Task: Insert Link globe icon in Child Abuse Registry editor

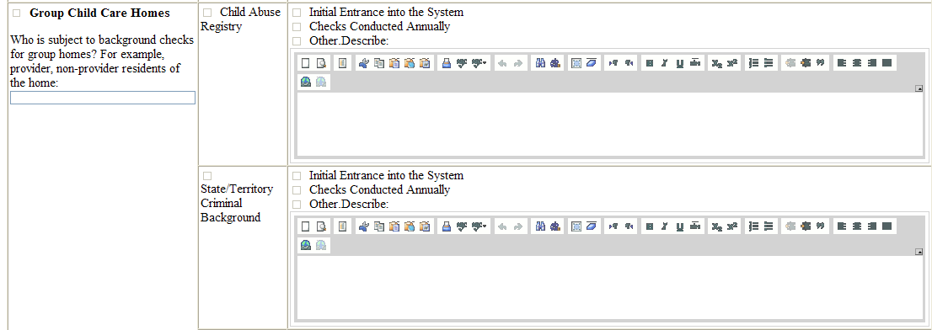Action: point(306,82)
